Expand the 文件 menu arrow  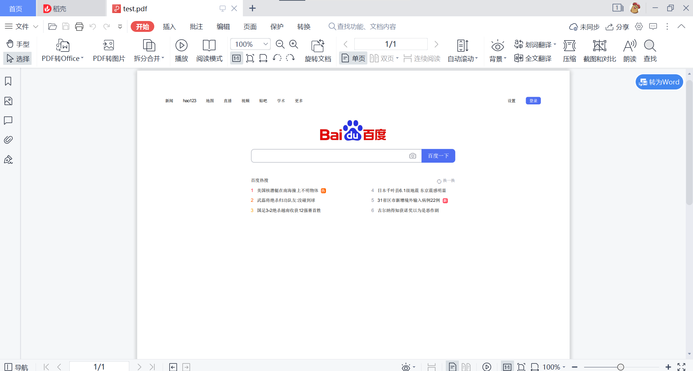tap(36, 26)
